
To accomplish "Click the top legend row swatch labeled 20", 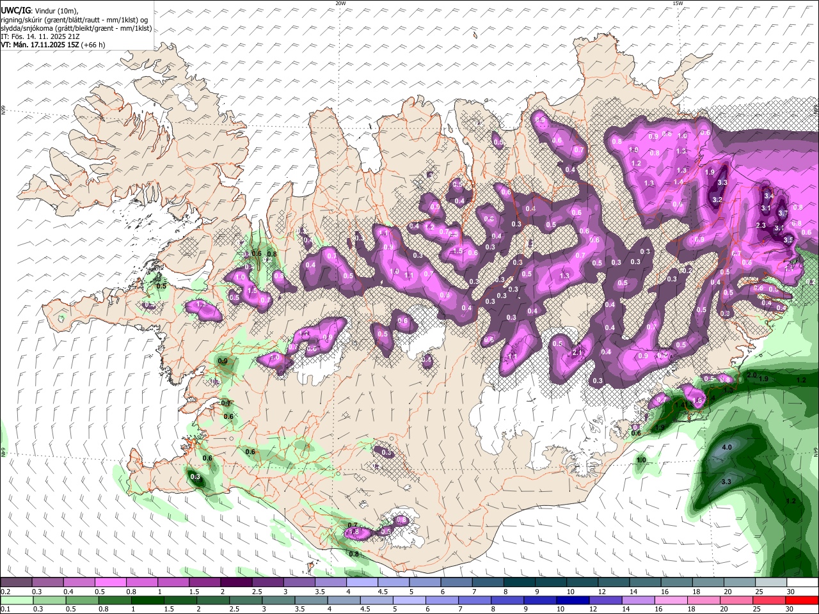I will click(739, 583).
